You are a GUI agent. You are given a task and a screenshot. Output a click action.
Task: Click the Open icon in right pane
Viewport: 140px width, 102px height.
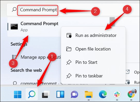click(128, 72)
